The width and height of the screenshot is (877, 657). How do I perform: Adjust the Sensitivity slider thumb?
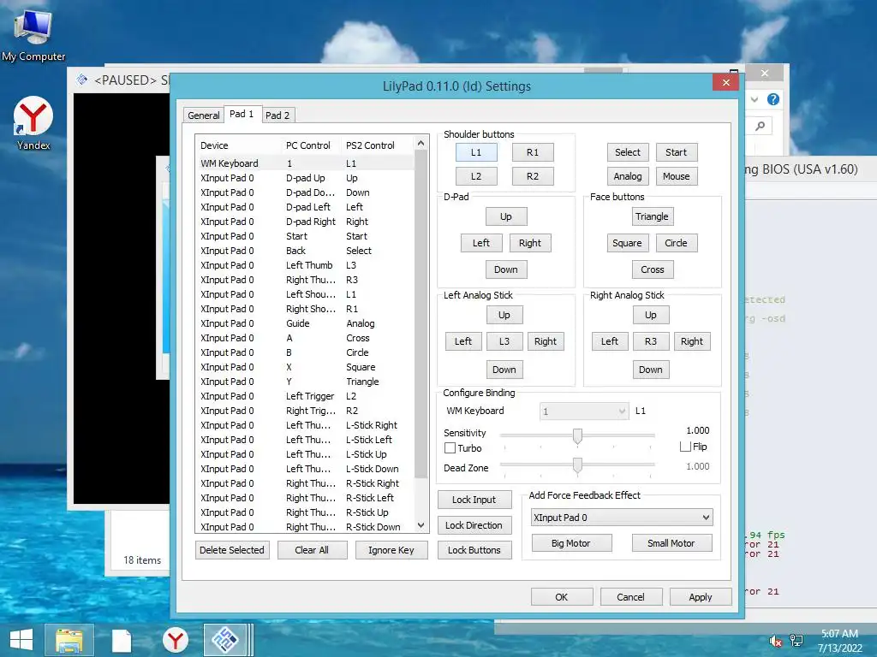click(577, 435)
